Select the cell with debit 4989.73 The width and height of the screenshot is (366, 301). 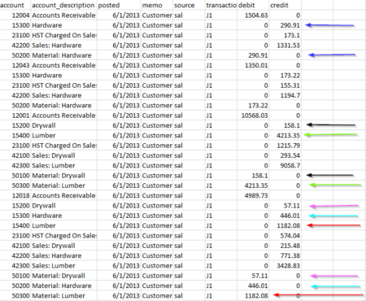[253, 195]
